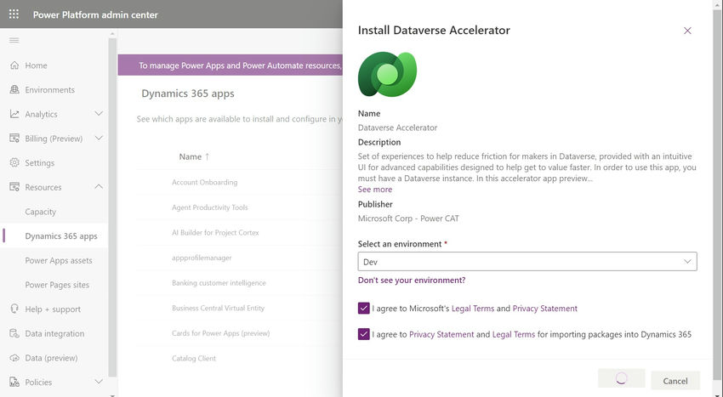723x397 pixels.
Task: Select the appprofilemanager row
Action: pos(240,258)
